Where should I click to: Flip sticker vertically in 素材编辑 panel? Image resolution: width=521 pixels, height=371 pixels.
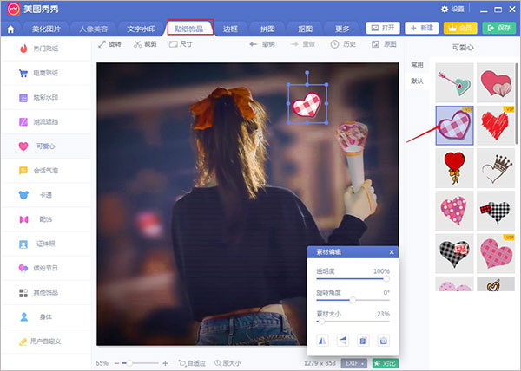point(343,341)
